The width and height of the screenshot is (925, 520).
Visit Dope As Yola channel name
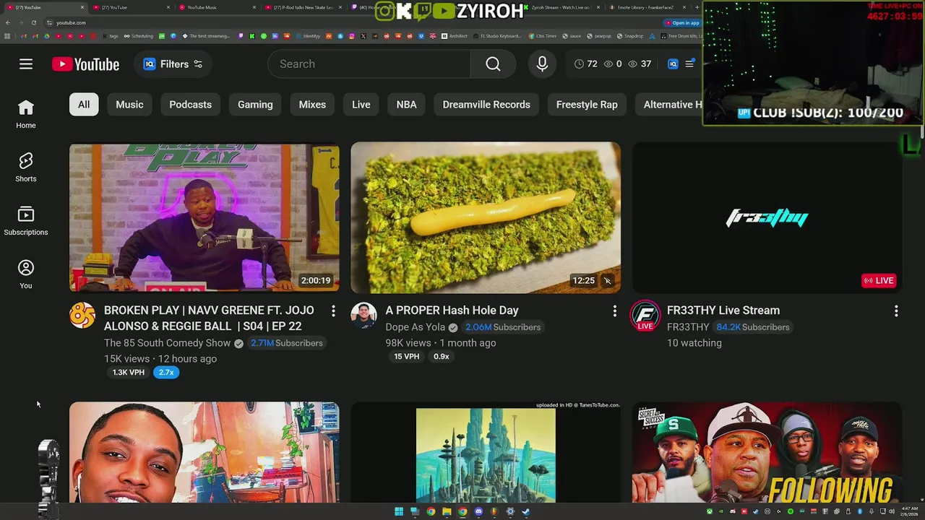click(x=415, y=327)
